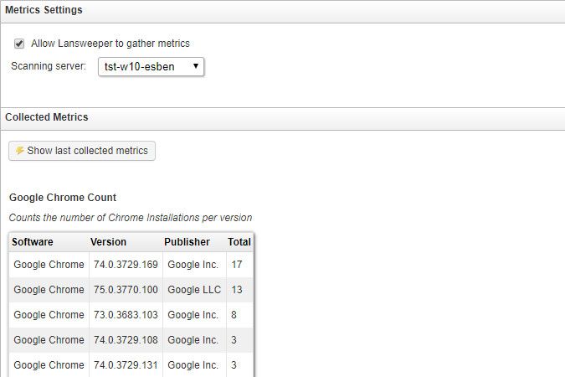Sort by the Total column header

coord(239,242)
